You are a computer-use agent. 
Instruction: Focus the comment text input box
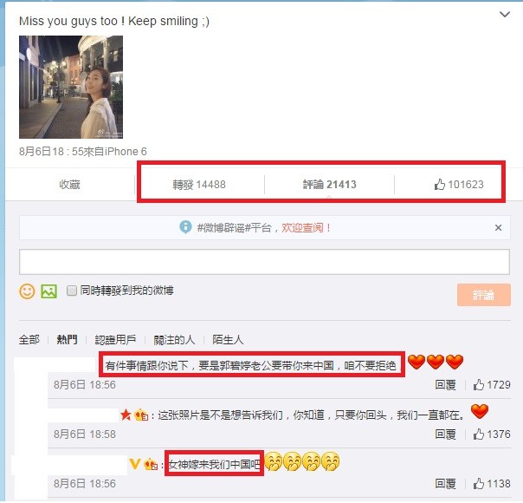point(264,262)
